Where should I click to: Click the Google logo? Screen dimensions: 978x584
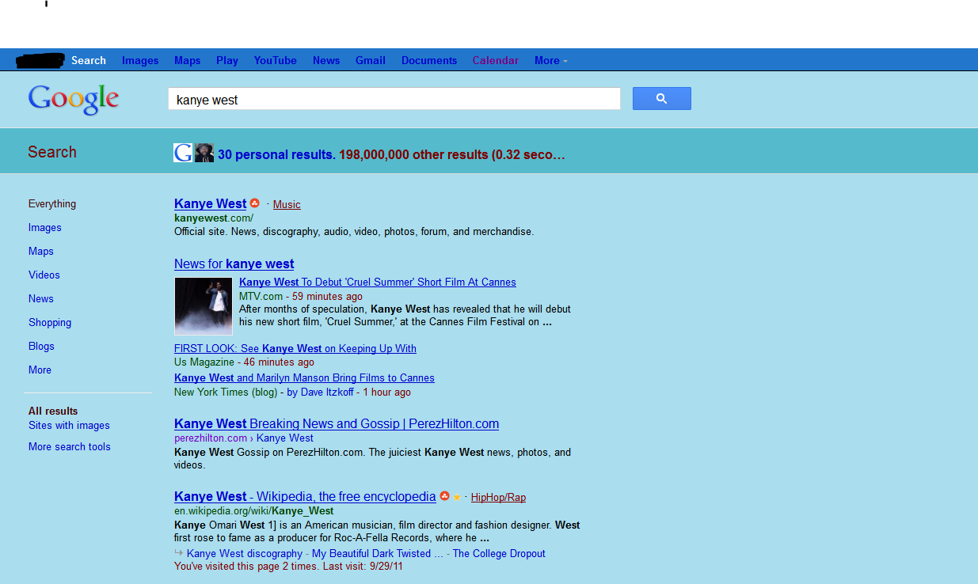(74, 100)
